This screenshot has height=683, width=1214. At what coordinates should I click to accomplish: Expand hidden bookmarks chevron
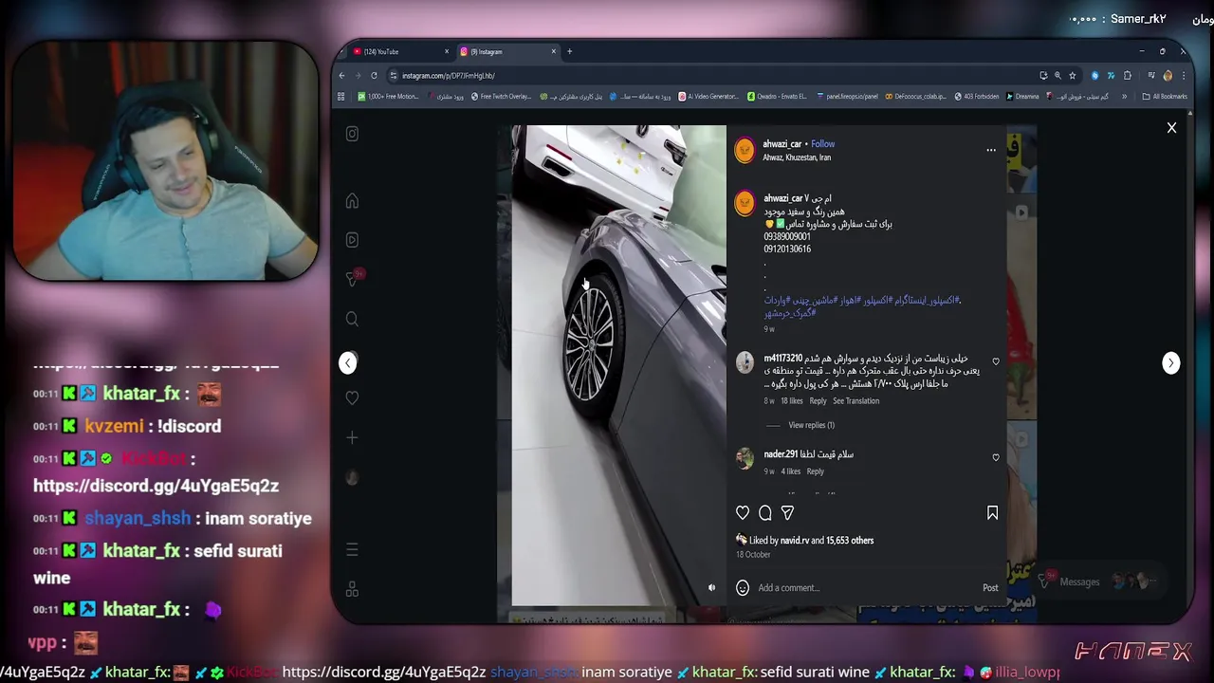point(1125,96)
